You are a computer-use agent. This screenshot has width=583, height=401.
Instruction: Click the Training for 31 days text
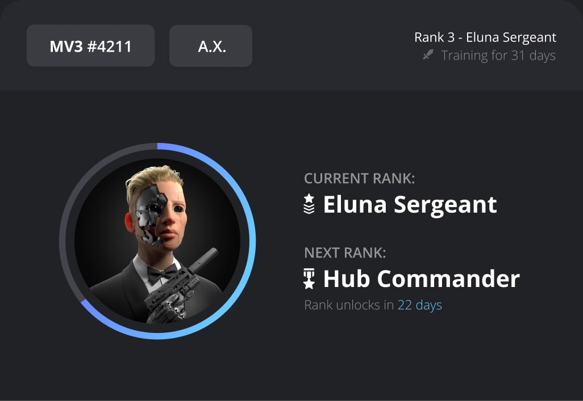coord(498,56)
